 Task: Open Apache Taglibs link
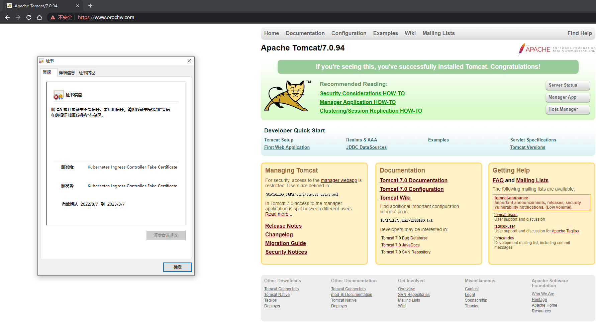(x=565, y=231)
